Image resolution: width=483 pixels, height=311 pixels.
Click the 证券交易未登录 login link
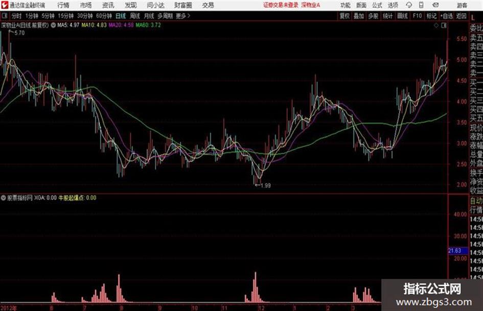(281, 5)
